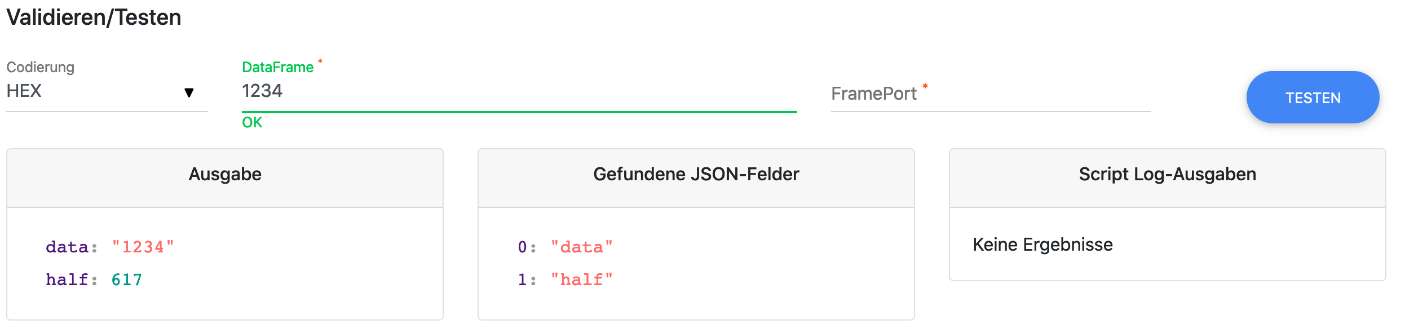
Task: Focus the FramePort input field
Action: (x=990, y=94)
